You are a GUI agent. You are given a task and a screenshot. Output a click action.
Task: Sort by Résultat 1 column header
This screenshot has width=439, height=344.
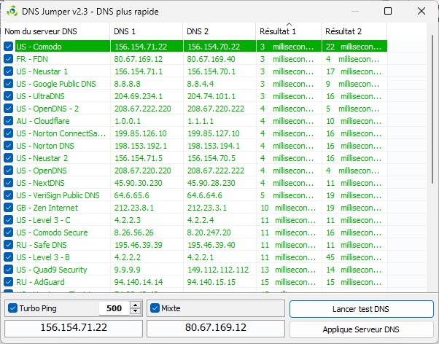tap(289, 31)
